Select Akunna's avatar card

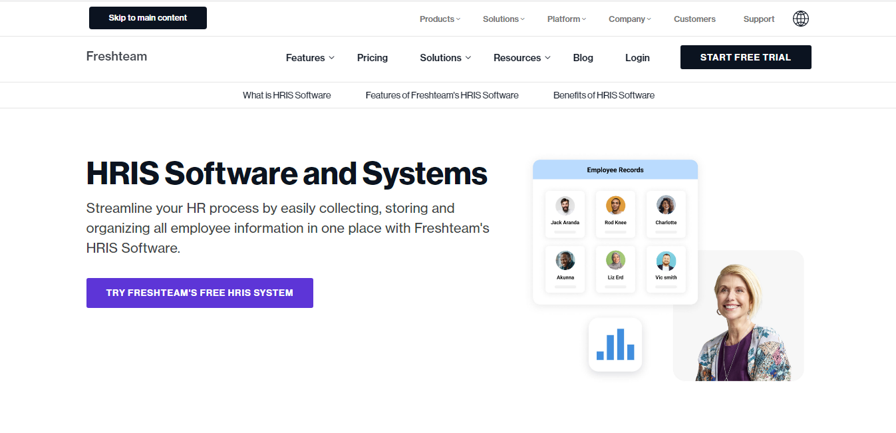(x=565, y=269)
